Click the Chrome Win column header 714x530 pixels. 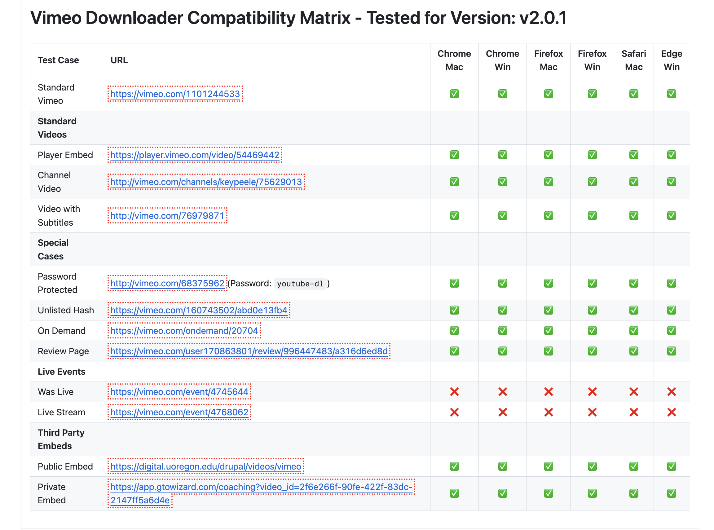pyautogui.click(x=503, y=60)
